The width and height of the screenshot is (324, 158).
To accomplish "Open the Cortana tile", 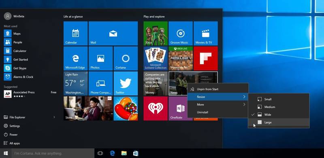I will pos(126,58).
